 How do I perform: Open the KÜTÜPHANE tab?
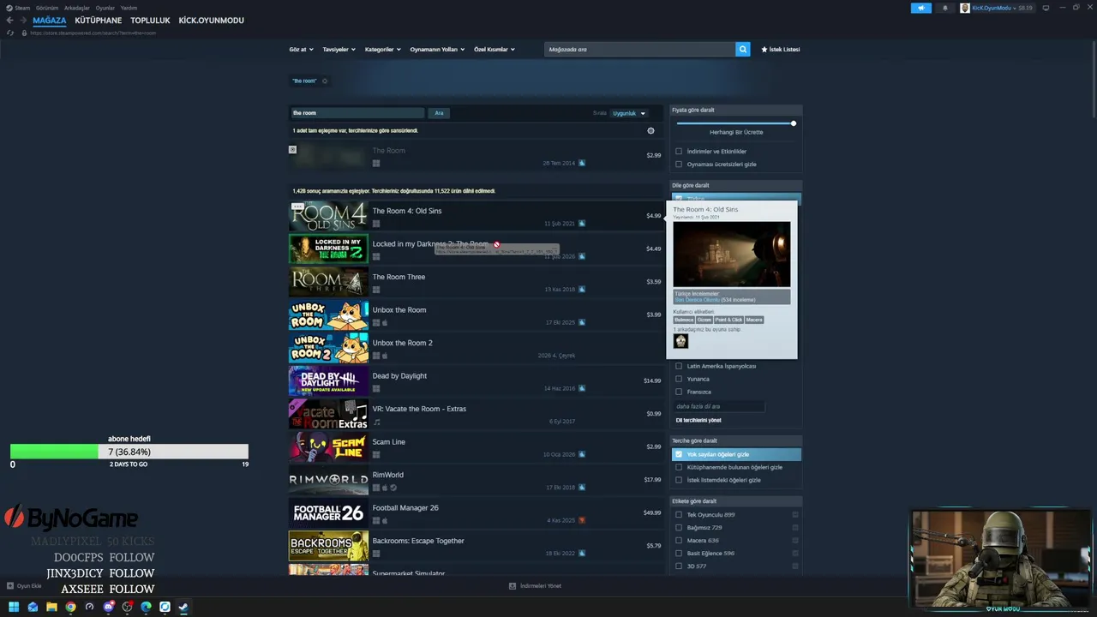(x=99, y=21)
